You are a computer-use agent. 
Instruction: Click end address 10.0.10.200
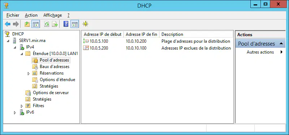tap(136, 41)
